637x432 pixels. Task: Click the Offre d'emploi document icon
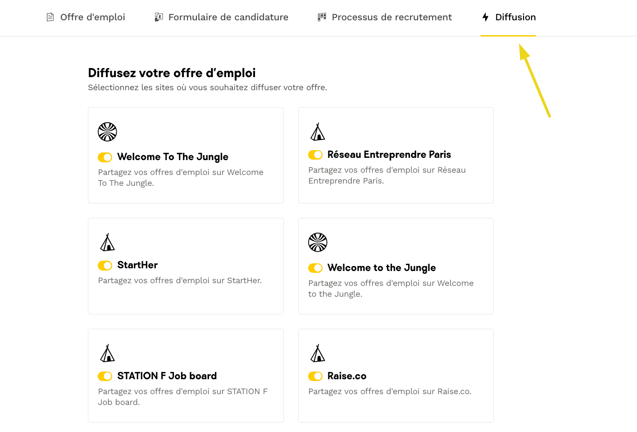pyautogui.click(x=50, y=17)
